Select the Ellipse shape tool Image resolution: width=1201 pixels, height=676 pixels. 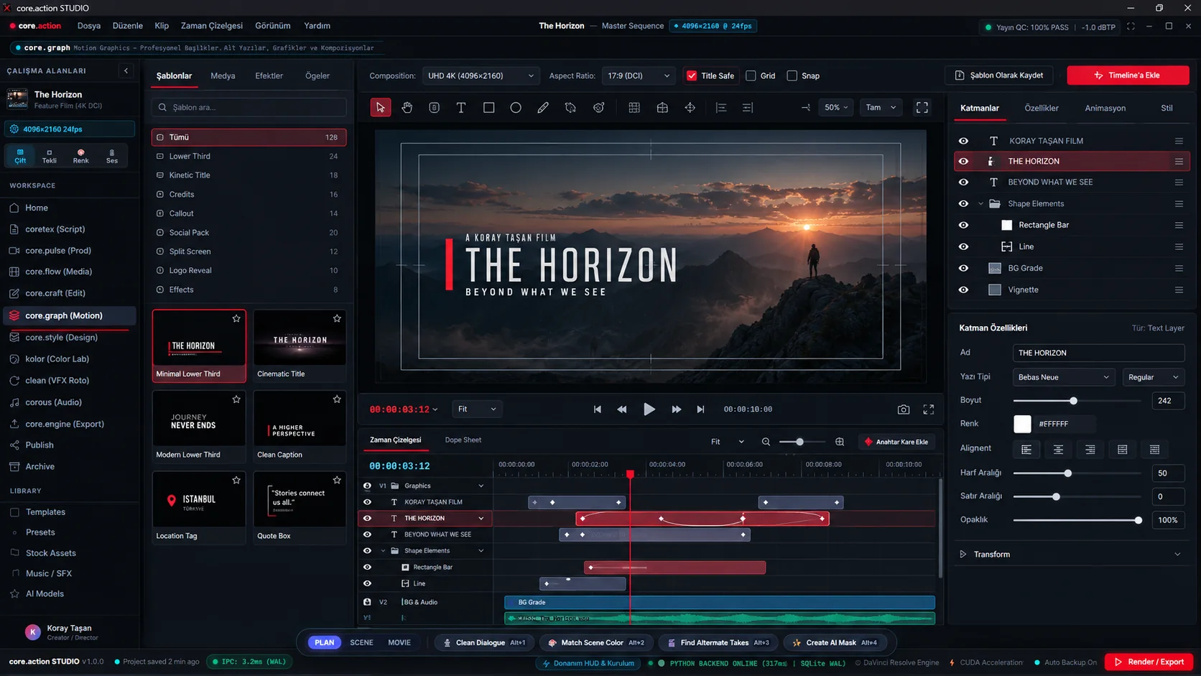coord(516,108)
